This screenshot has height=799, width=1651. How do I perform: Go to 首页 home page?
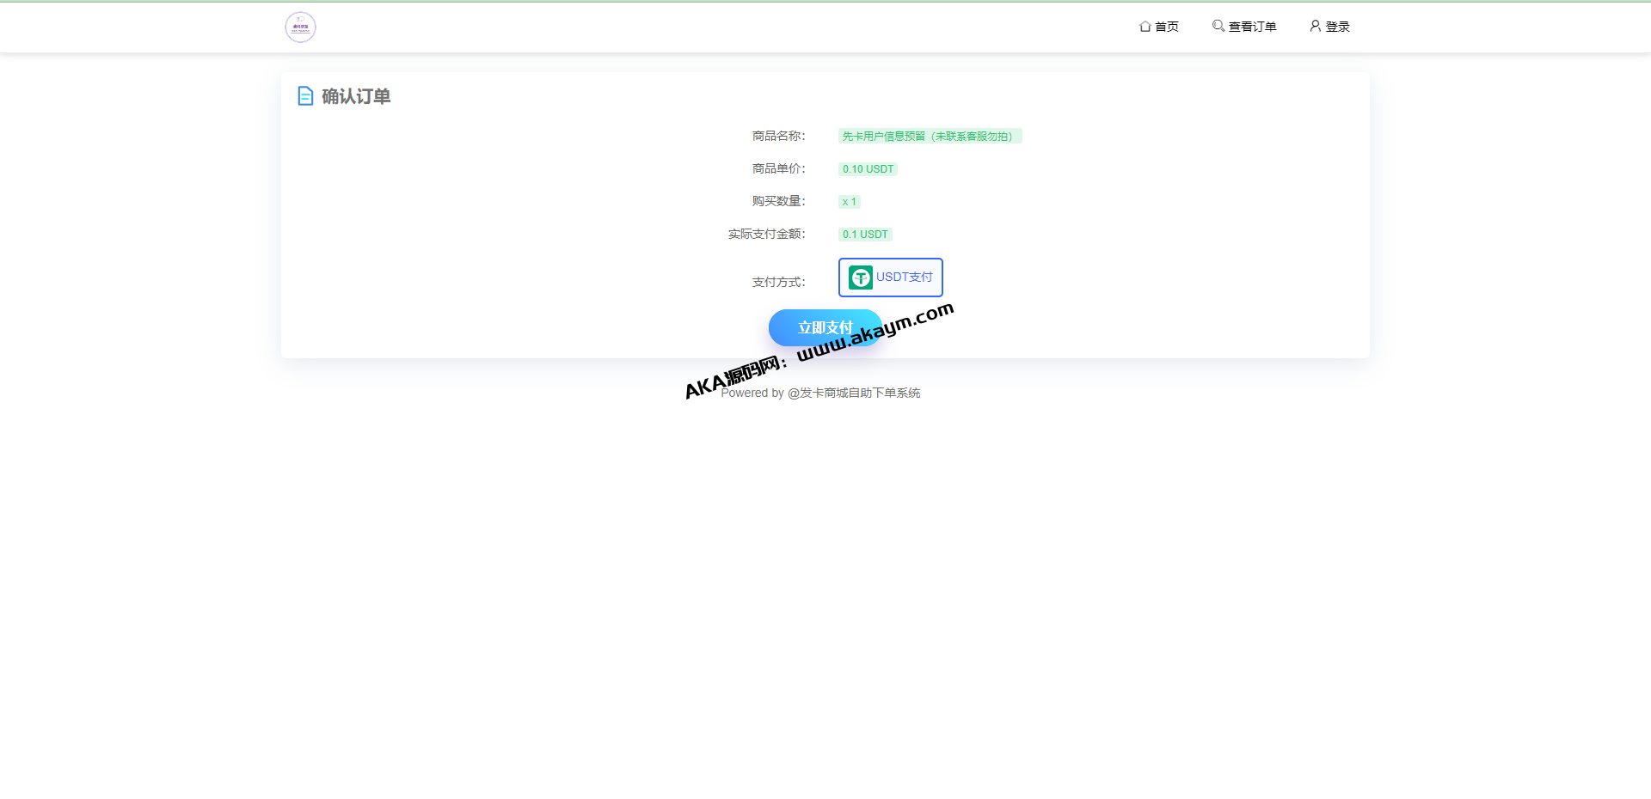click(x=1166, y=27)
